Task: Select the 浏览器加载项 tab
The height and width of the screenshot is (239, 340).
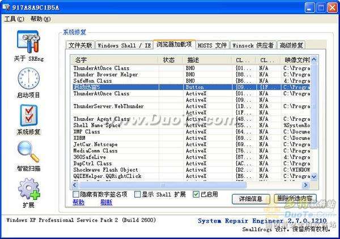Action: tap(175, 44)
